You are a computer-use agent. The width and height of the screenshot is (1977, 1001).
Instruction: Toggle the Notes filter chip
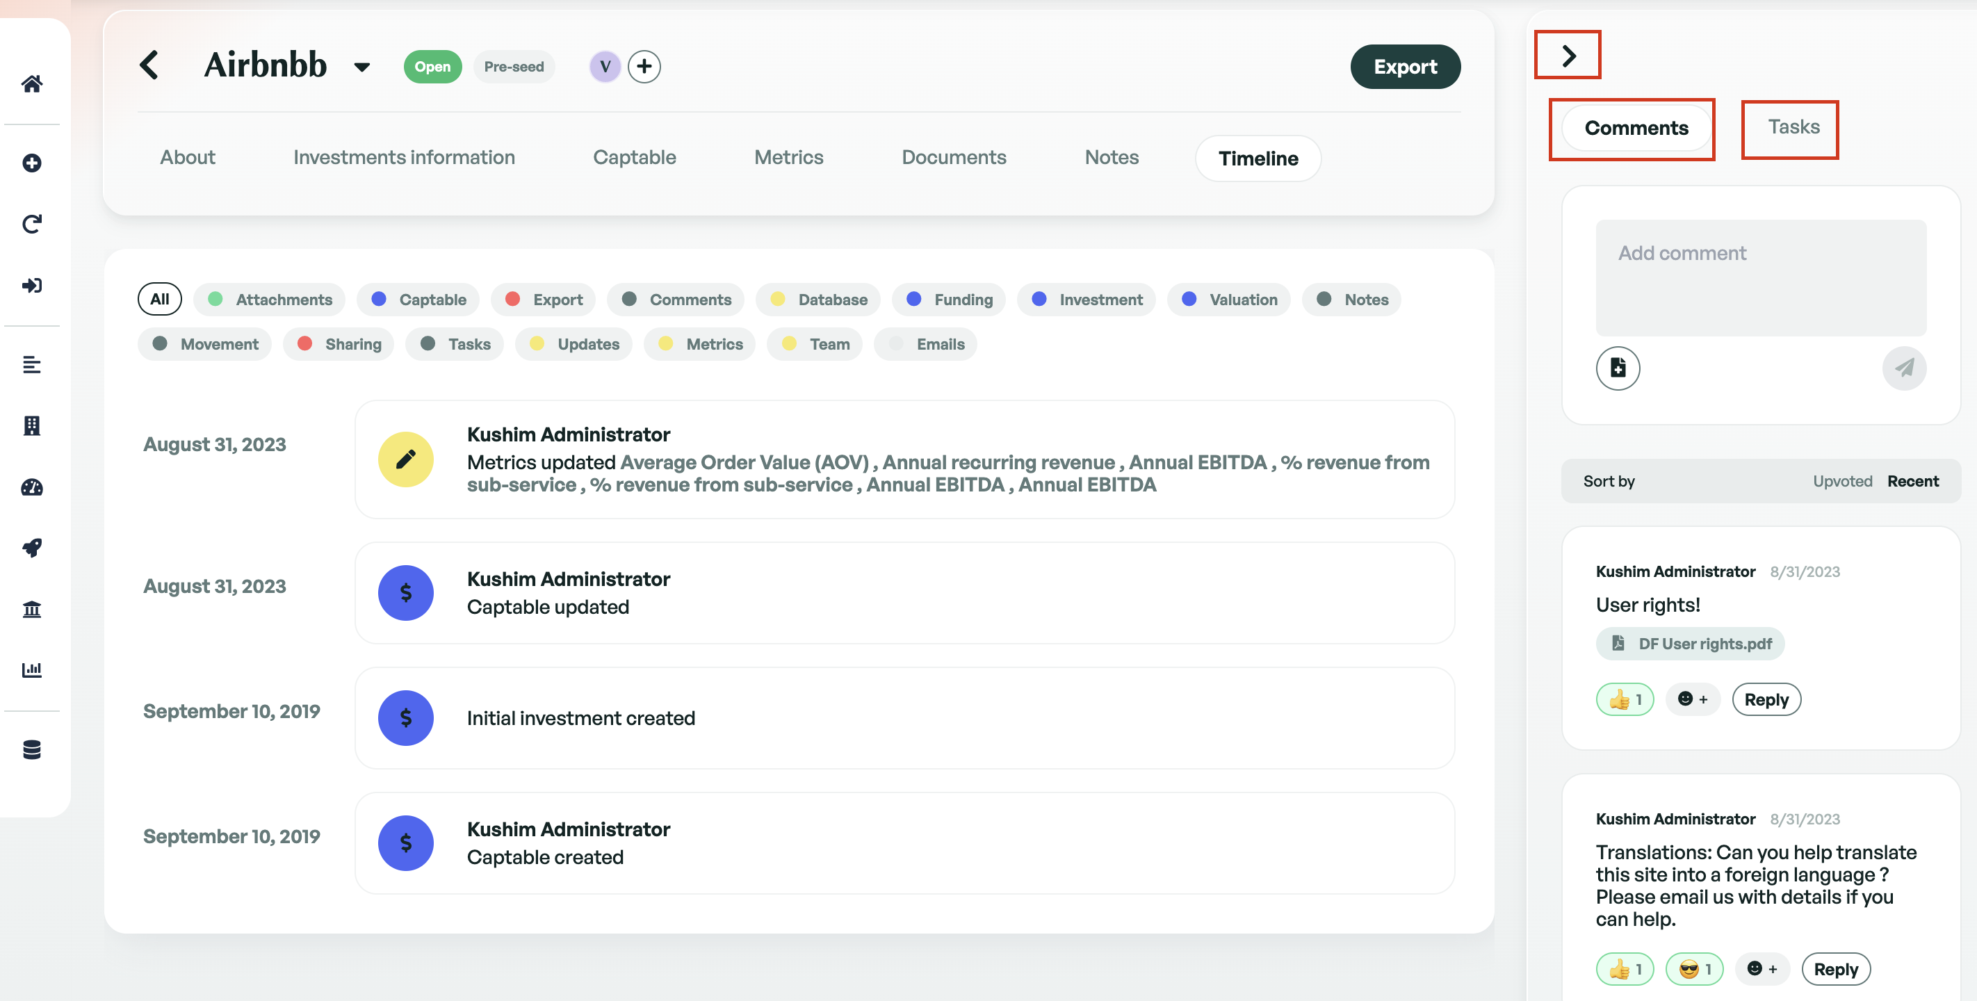1351,300
